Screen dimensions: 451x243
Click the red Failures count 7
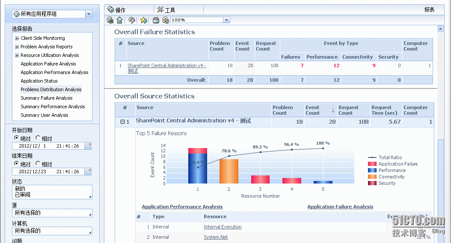point(302,65)
